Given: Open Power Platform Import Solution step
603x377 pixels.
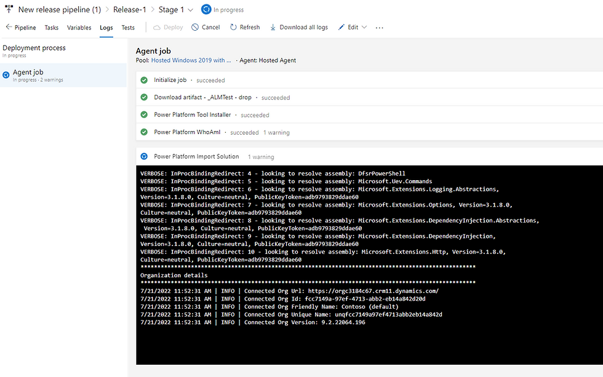Looking at the screenshot, I should pos(369,156).
